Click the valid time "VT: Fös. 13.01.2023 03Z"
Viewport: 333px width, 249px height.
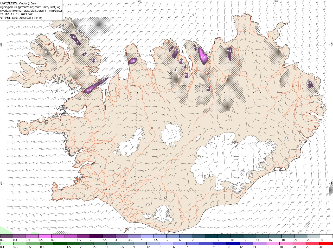tap(16, 18)
